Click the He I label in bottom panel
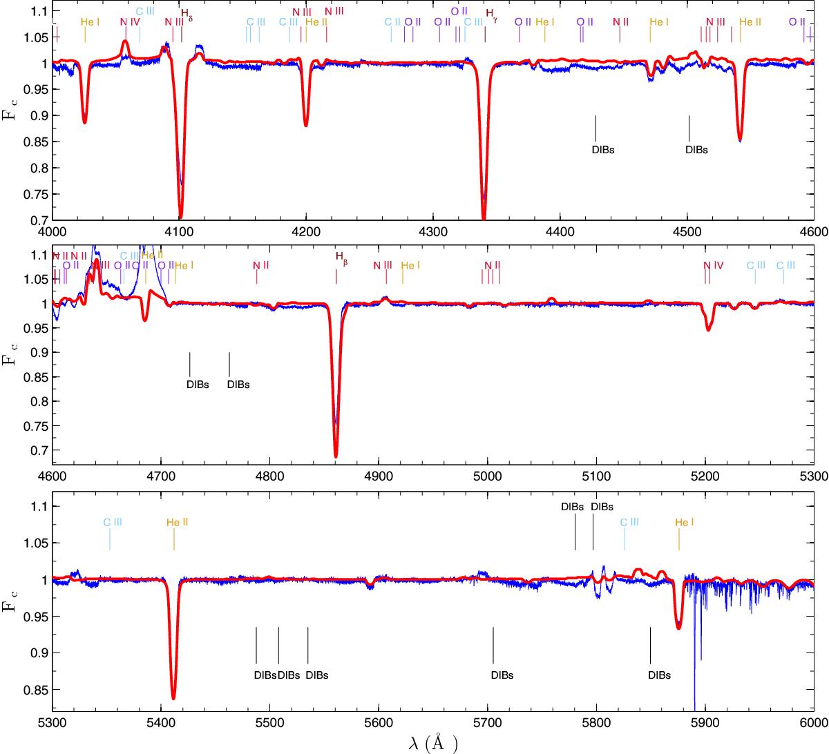829x754 pixels. pos(682,523)
